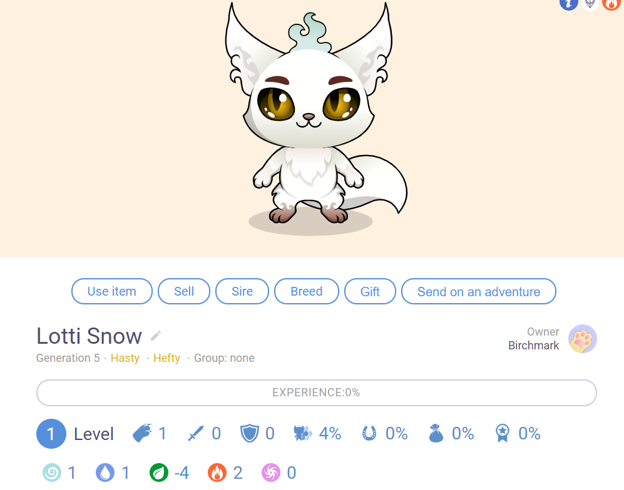Click the Sell button
The height and width of the screenshot is (490, 624).
coord(184,291)
